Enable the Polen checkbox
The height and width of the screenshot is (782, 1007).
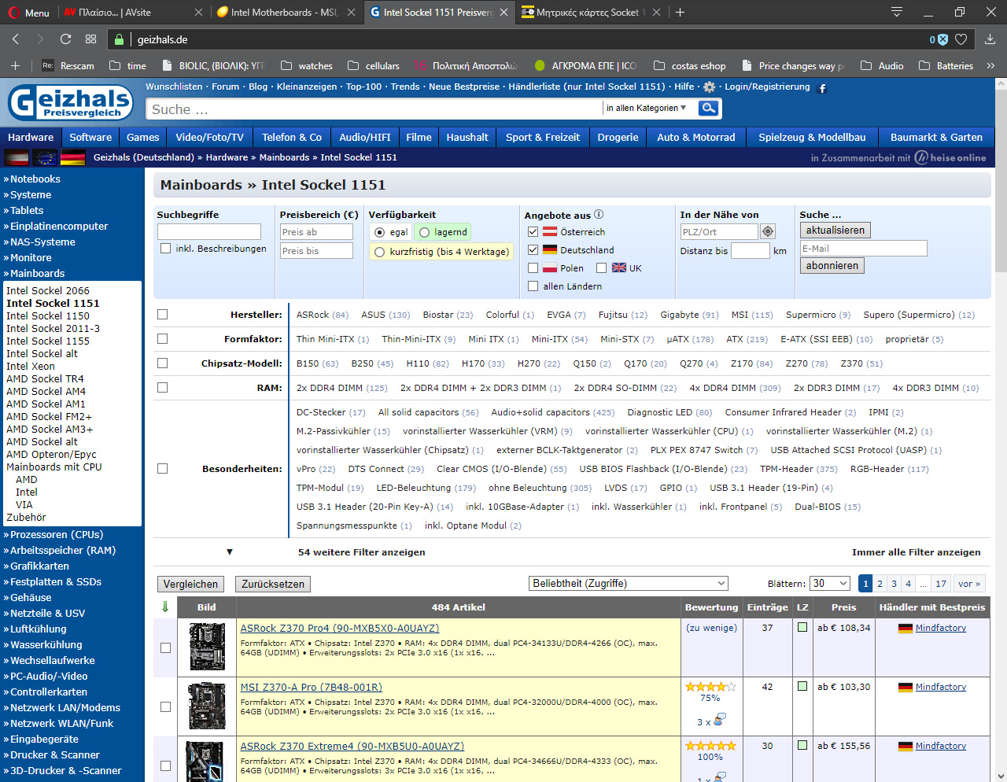[x=533, y=267]
